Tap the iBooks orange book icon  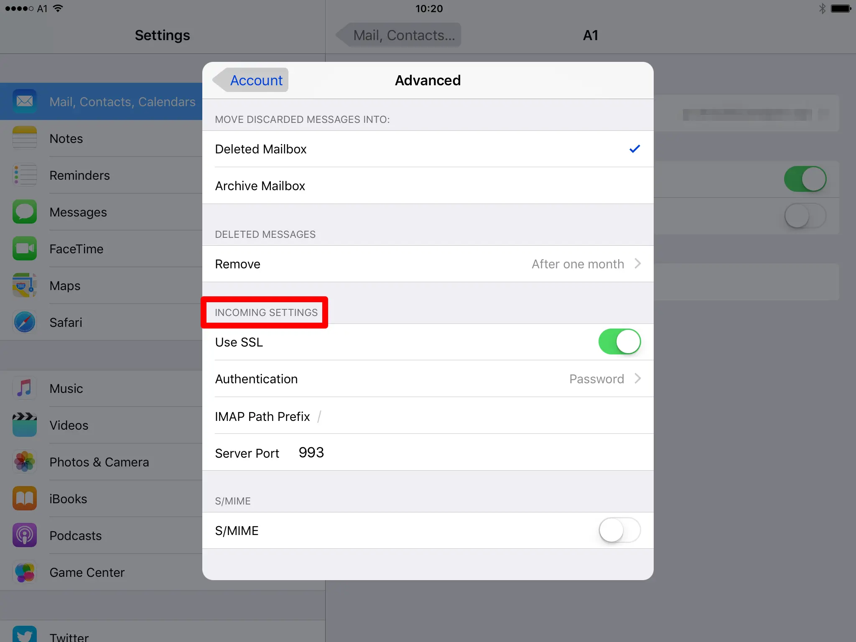25,499
